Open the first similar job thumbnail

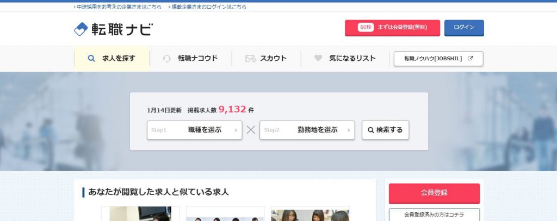140,213
